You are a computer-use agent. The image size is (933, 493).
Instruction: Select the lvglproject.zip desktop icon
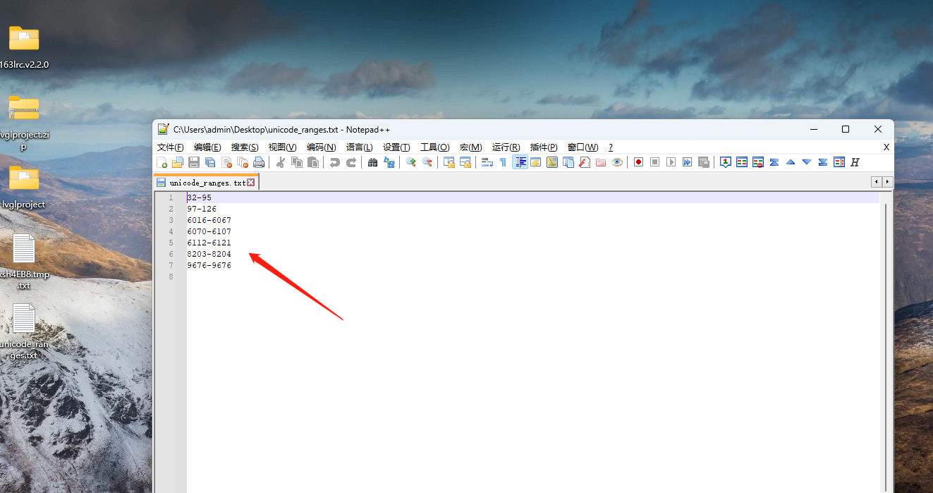pyautogui.click(x=24, y=122)
